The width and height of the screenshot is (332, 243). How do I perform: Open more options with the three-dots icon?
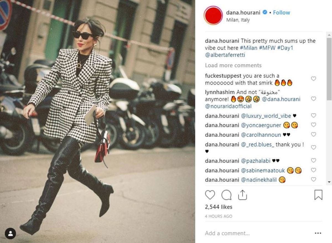(x=318, y=233)
